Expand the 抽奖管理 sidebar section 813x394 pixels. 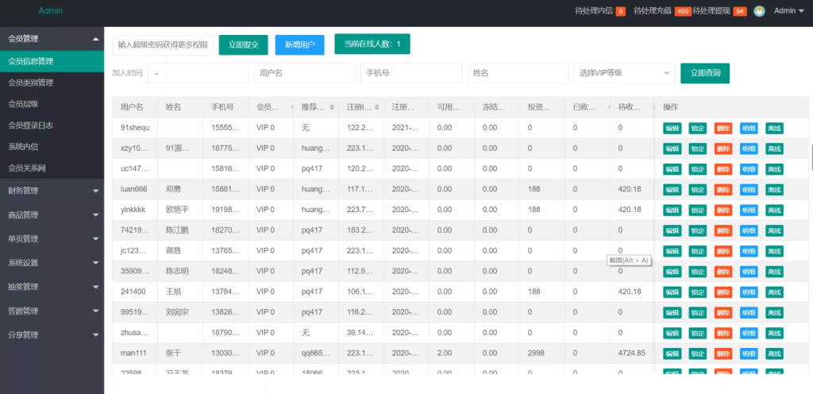pos(52,287)
